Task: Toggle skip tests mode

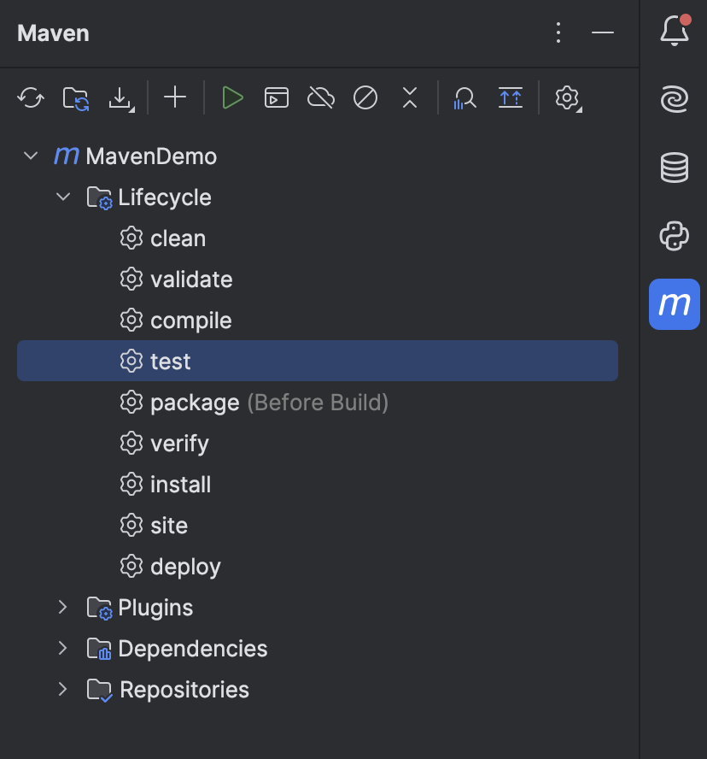Action: (x=365, y=97)
